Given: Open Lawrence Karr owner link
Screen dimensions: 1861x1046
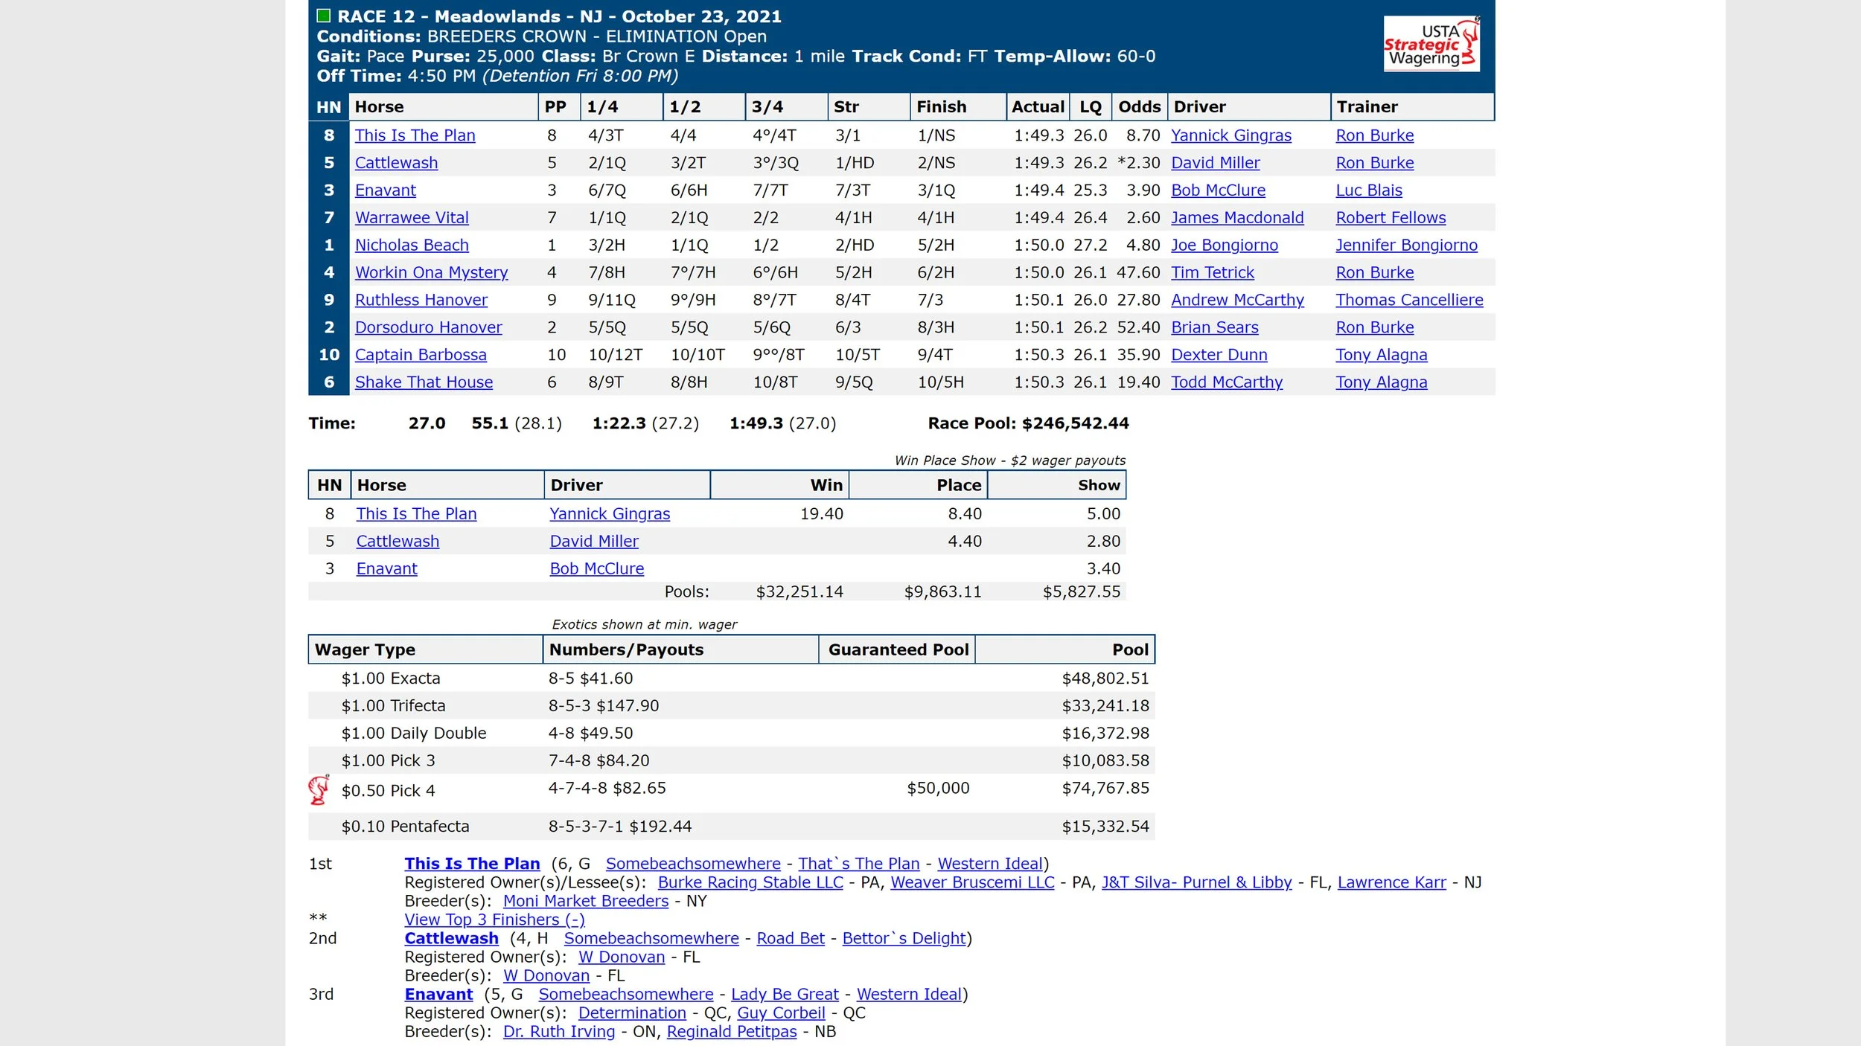Looking at the screenshot, I should click(x=1391, y=882).
